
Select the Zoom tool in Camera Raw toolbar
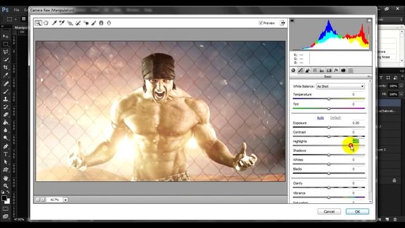tap(38, 23)
